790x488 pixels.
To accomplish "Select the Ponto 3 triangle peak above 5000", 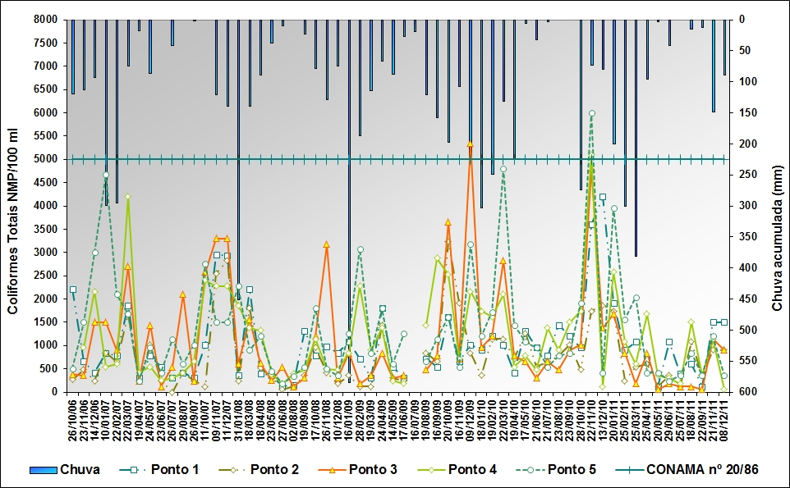I will click(x=470, y=144).
